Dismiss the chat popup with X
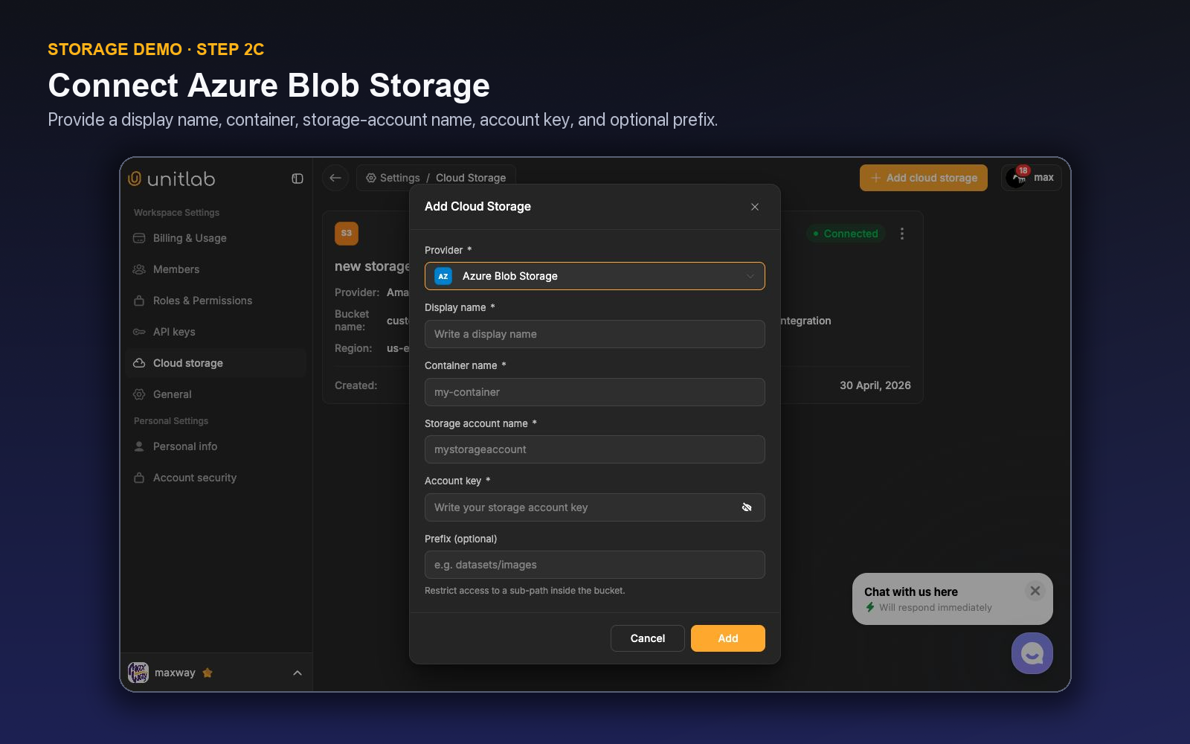The width and height of the screenshot is (1190, 744). tap(1035, 591)
